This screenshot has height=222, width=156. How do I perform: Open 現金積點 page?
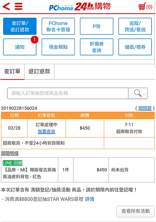pos(58,47)
